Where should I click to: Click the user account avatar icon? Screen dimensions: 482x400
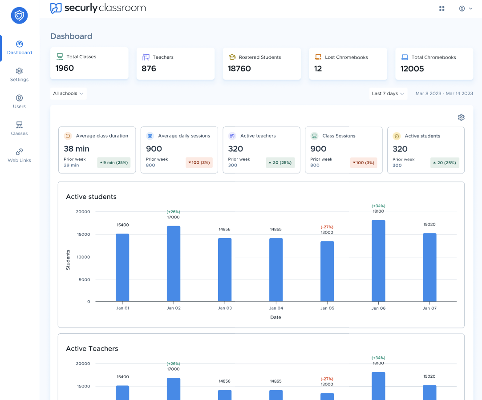click(x=462, y=8)
